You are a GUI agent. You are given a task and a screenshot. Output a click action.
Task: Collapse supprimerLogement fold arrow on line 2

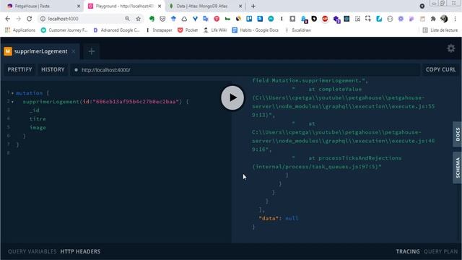12,102
